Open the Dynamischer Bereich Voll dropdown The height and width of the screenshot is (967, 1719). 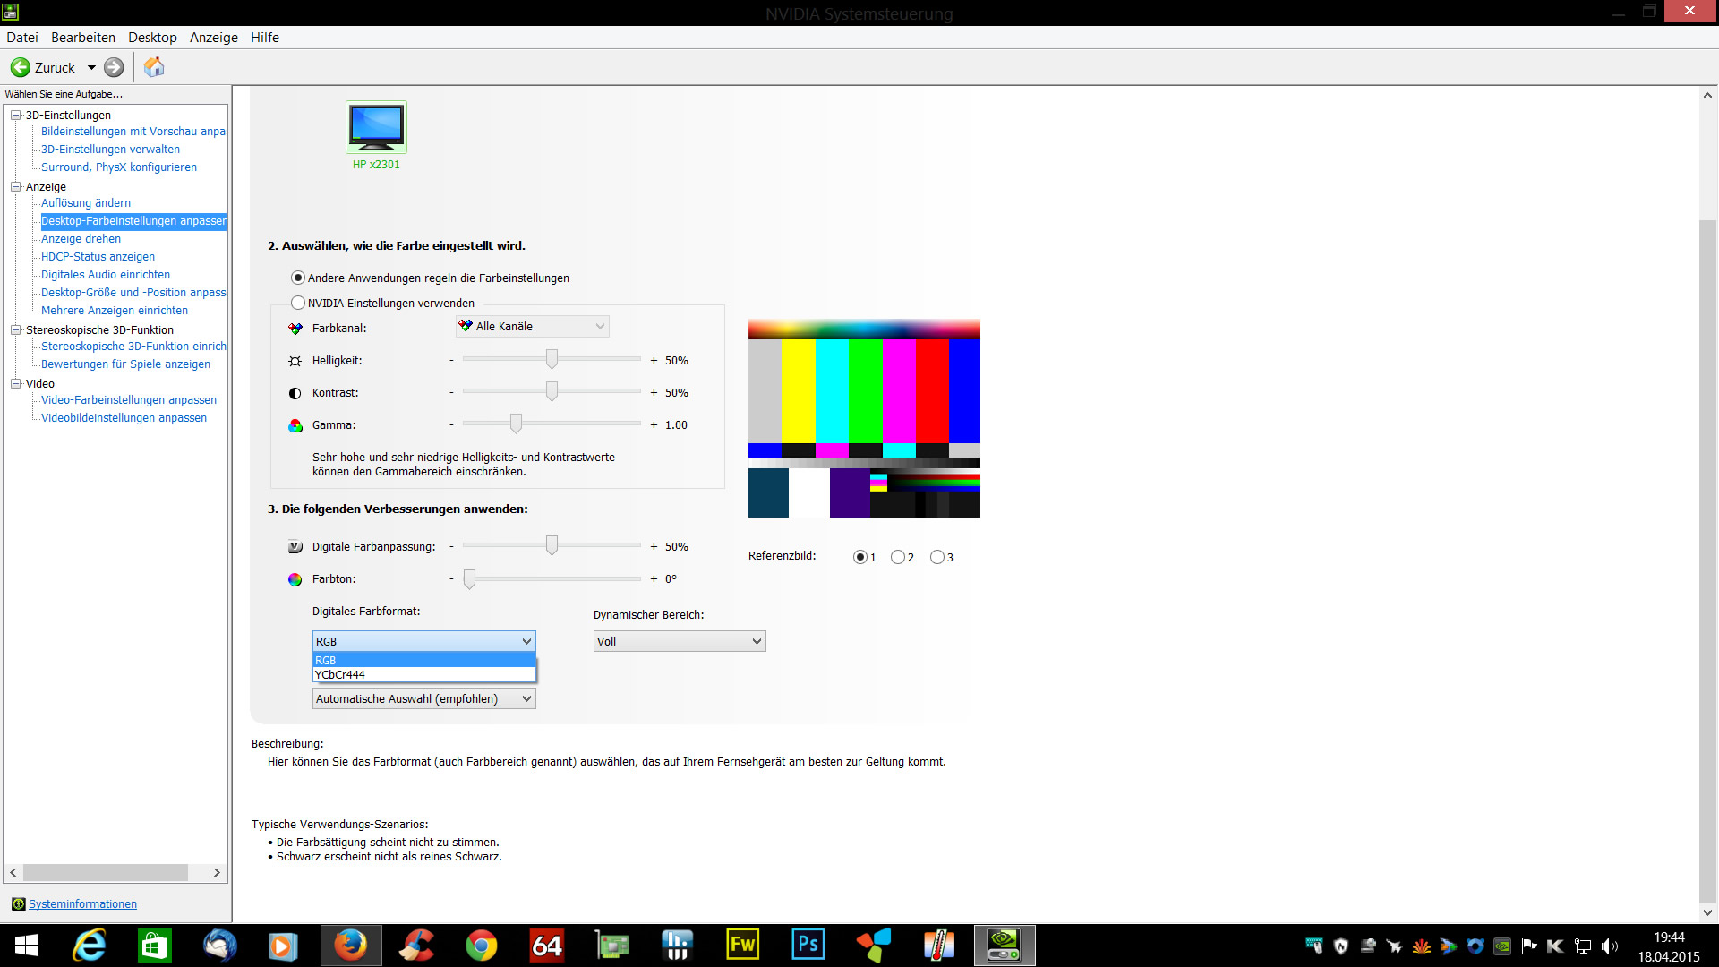(x=679, y=641)
